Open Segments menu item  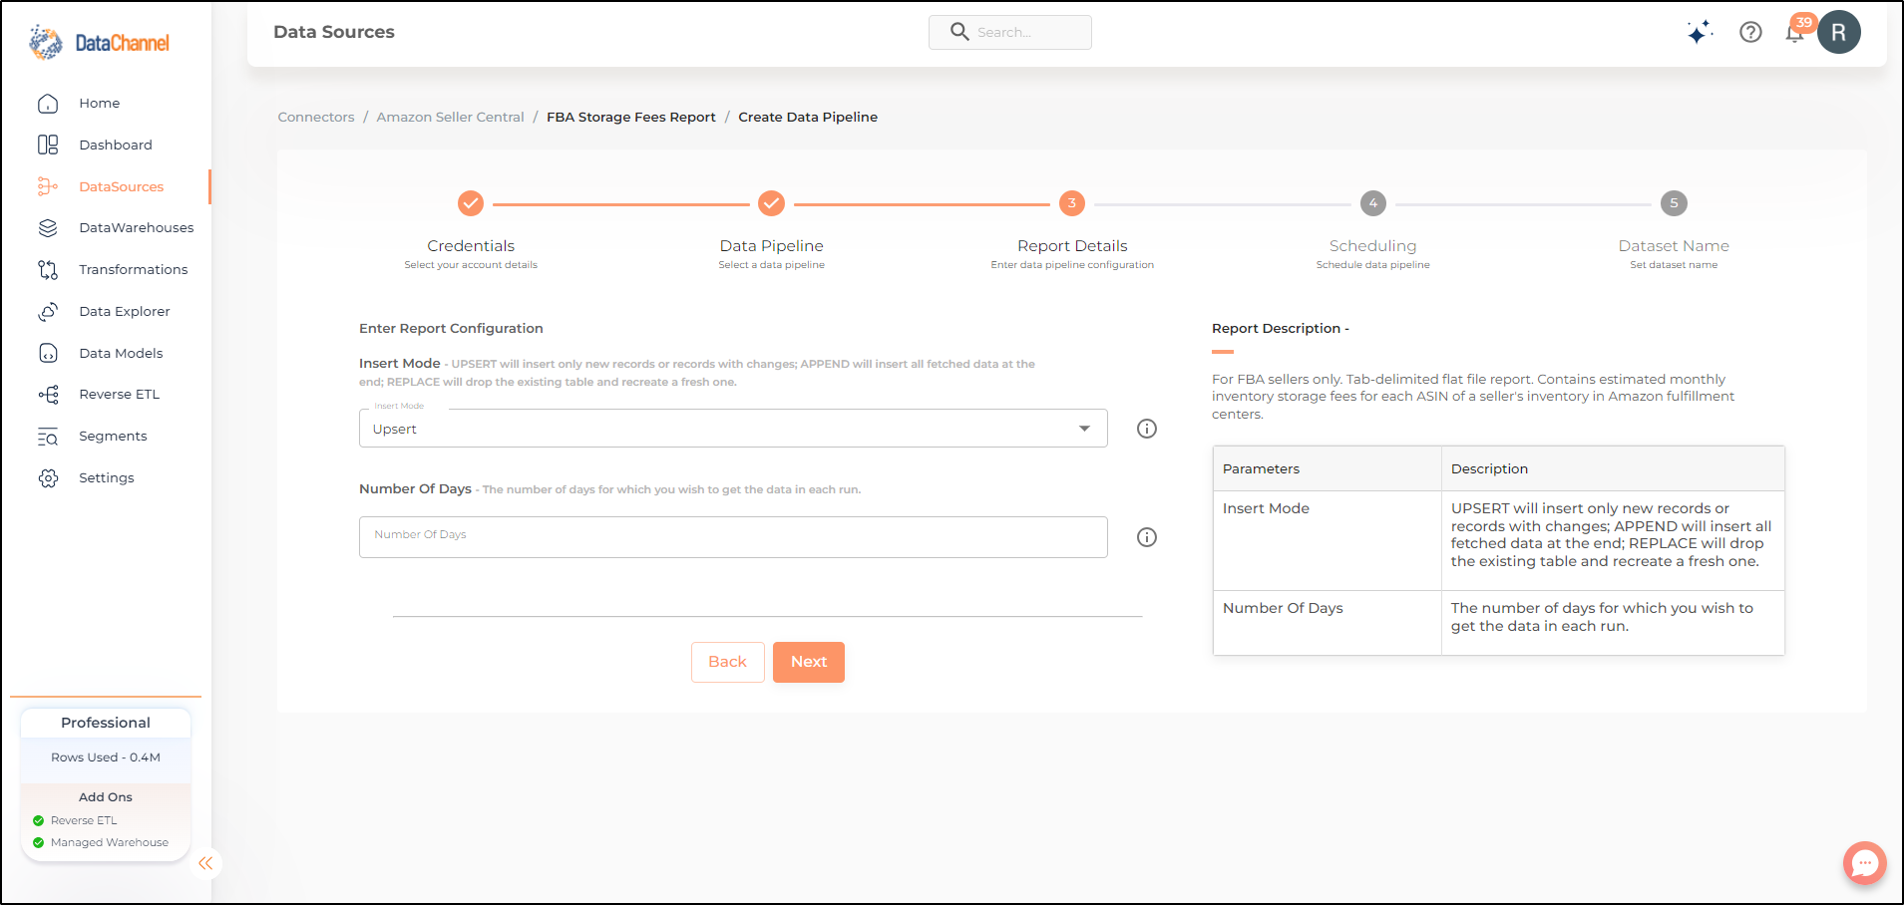(x=113, y=437)
